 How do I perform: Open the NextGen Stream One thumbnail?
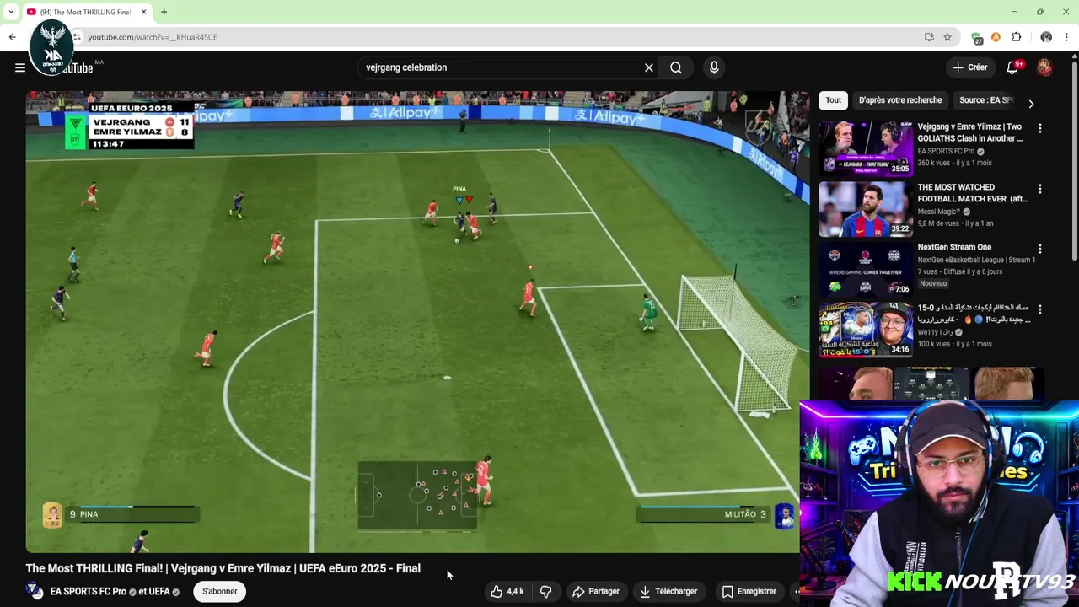866,269
